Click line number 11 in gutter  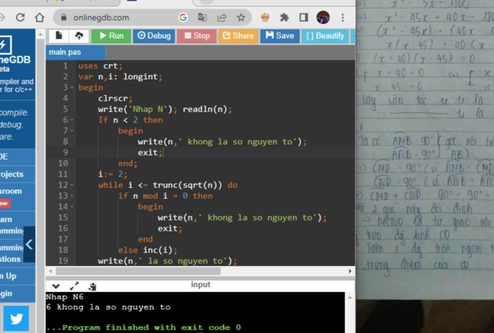coord(63,174)
